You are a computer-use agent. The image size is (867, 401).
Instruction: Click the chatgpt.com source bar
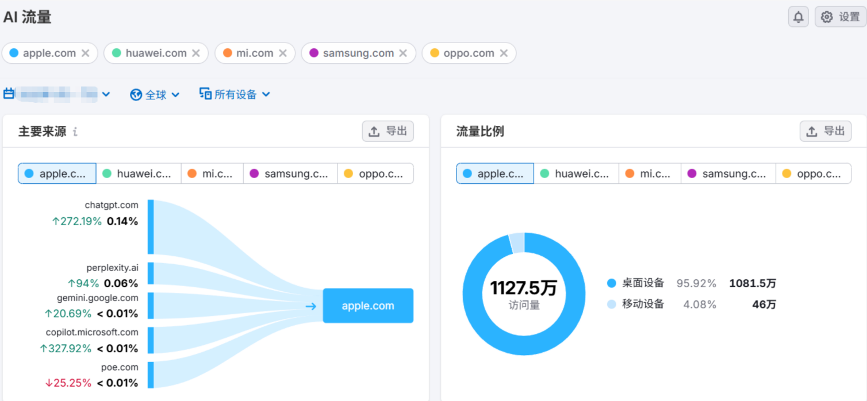pyautogui.click(x=151, y=227)
